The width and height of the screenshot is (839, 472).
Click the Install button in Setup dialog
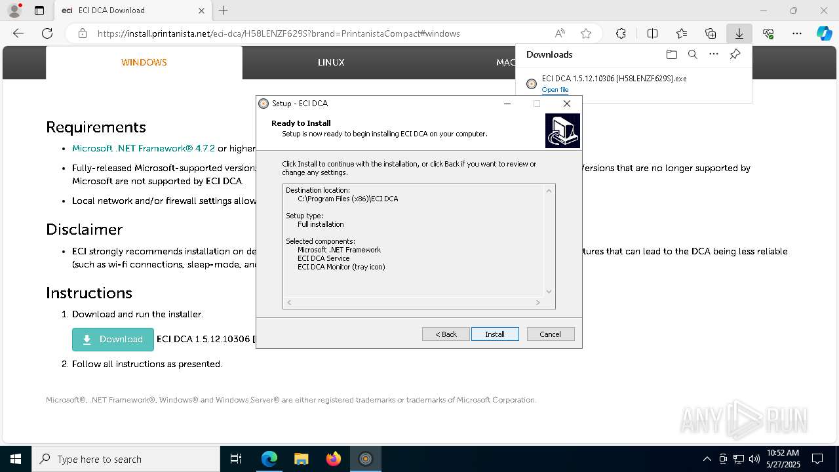[495, 334]
